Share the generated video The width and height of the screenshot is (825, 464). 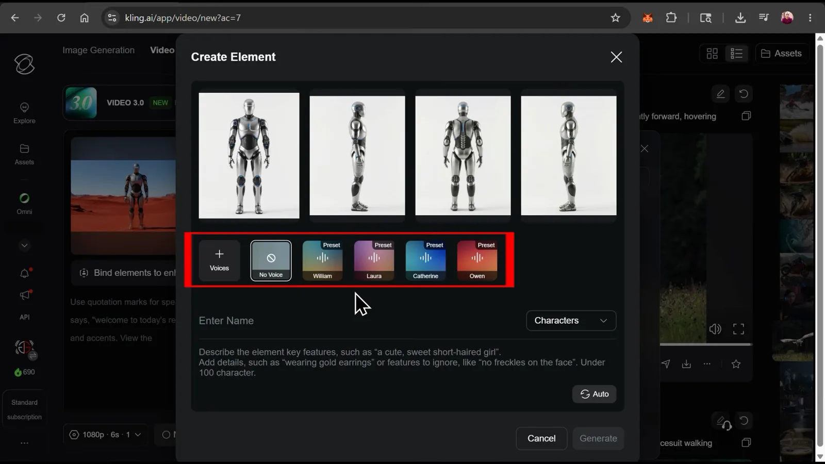pyautogui.click(x=666, y=364)
